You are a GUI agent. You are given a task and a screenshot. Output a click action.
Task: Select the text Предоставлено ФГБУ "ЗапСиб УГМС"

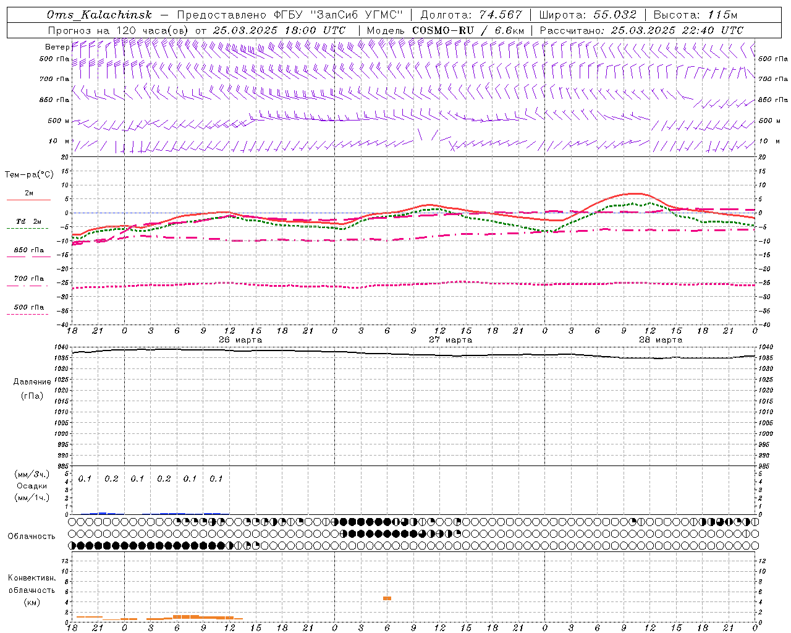tap(290, 15)
